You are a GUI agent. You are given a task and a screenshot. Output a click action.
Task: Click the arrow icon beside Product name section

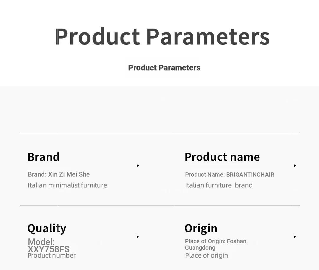click(295, 166)
